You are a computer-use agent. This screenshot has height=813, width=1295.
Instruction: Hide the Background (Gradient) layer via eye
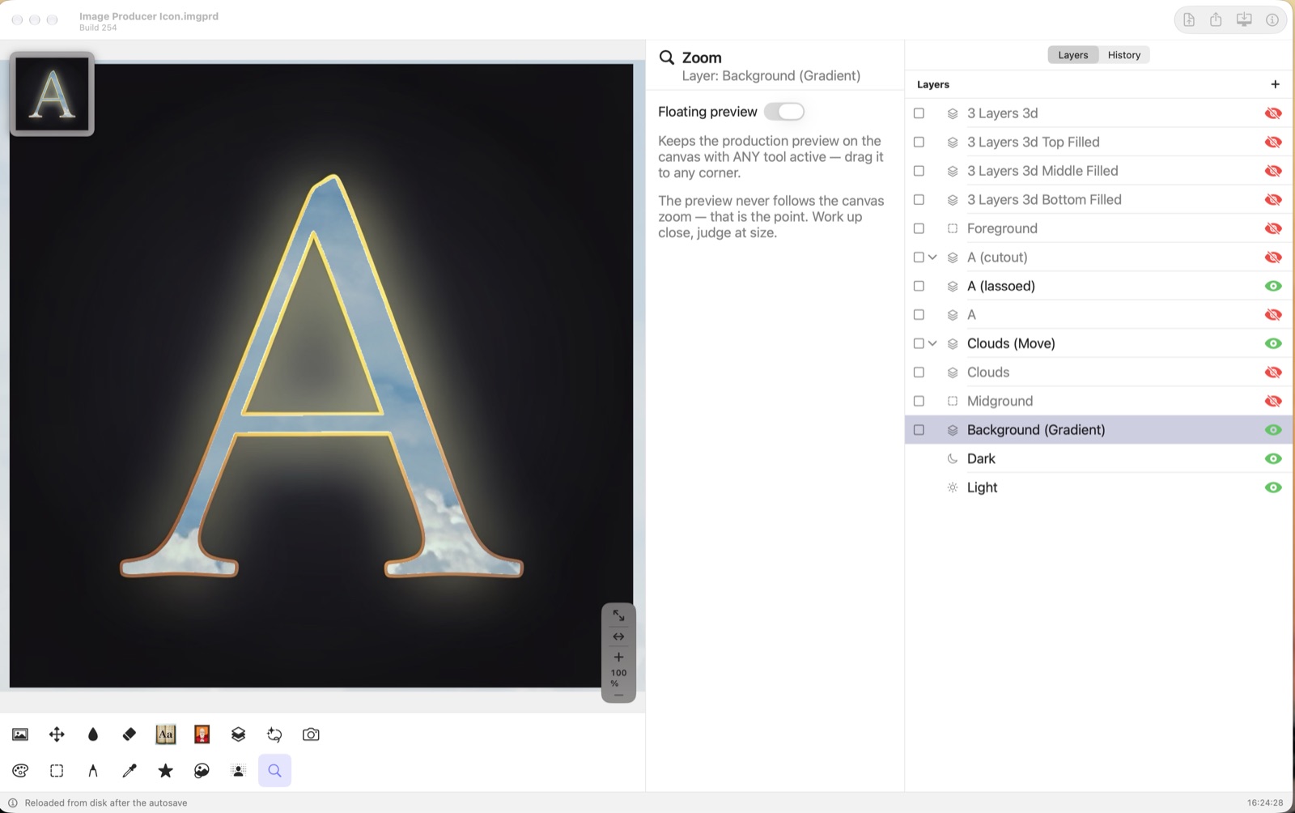tap(1273, 430)
